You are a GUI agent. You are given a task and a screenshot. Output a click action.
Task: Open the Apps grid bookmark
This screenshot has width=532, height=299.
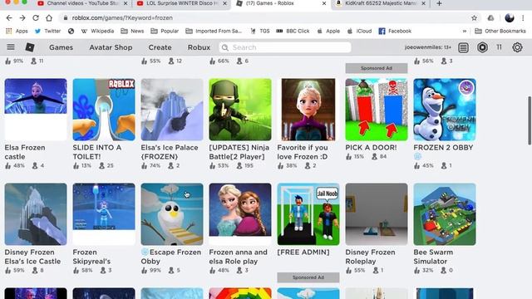tap(17, 31)
